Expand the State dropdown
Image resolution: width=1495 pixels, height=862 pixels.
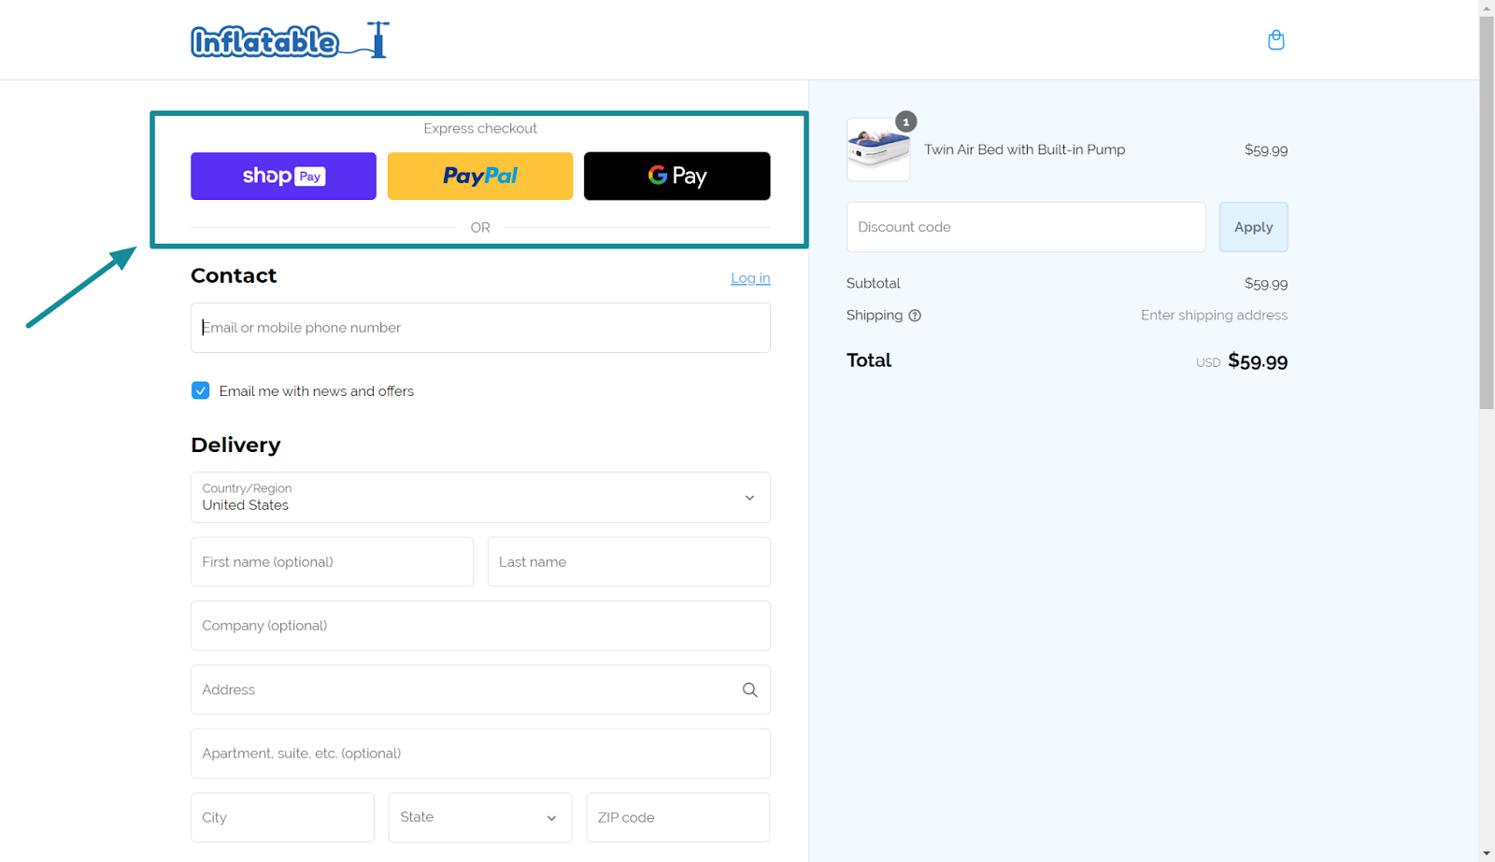coord(479,816)
